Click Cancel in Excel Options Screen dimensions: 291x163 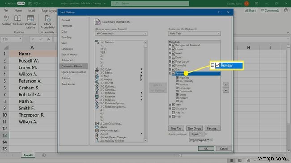tap(224, 149)
